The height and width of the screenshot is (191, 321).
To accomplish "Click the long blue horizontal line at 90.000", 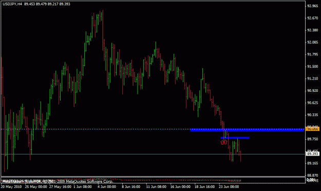I will coord(248,130).
